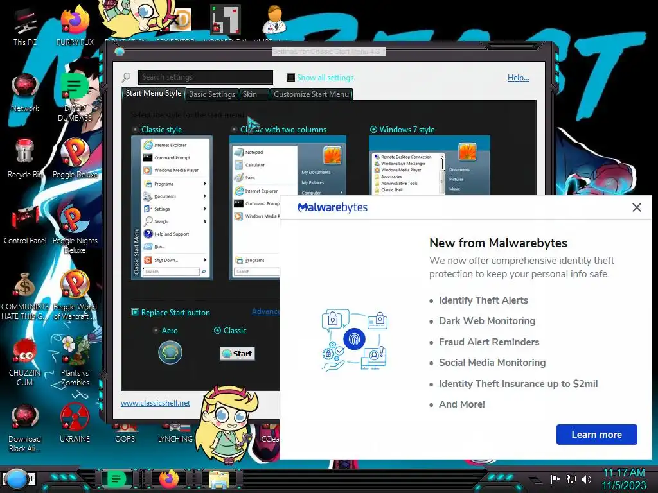Switch to the Start Menu Style tab
The image size is (658, 493).
(x=154, y=93)
